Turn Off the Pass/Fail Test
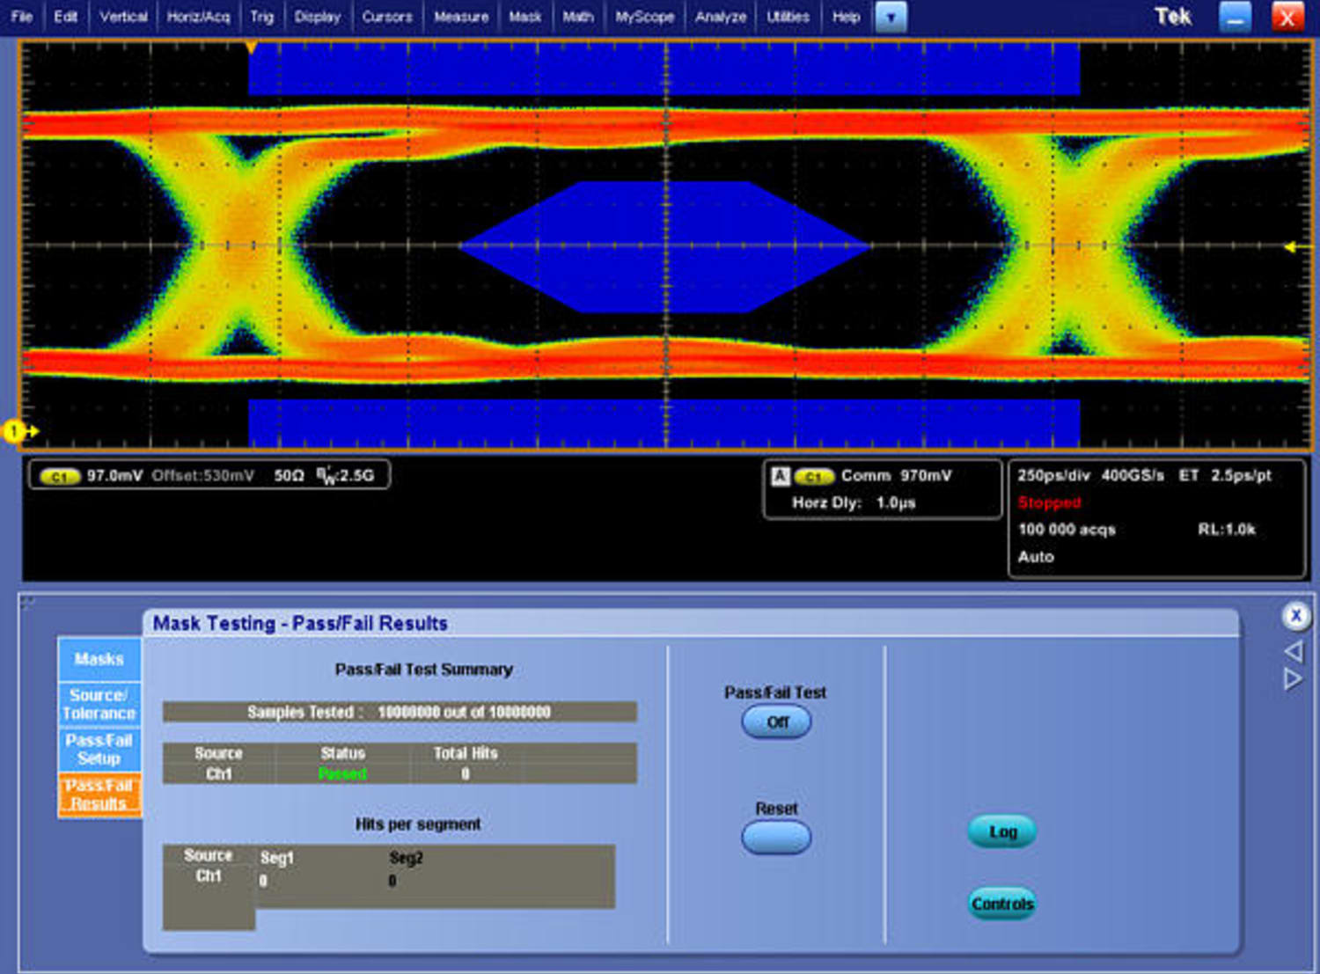This screenshot has height=974, width=1320. [775, 721]
